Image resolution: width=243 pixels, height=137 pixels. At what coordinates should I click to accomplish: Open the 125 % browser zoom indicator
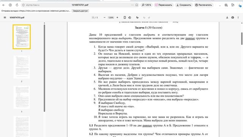pyautogui.click(x=147, y=5)
